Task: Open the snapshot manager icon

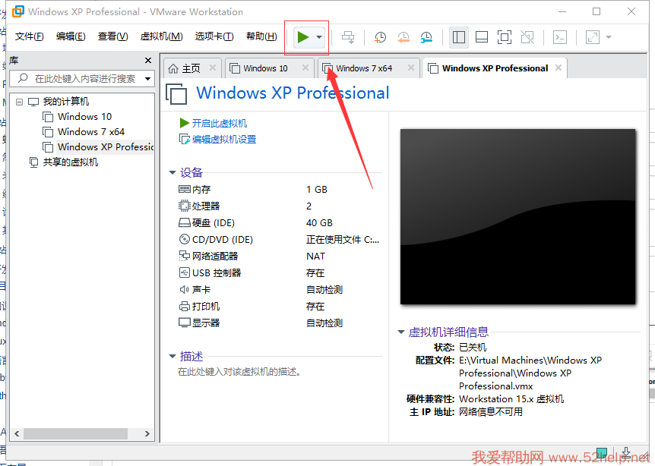Action: point(426,37)
